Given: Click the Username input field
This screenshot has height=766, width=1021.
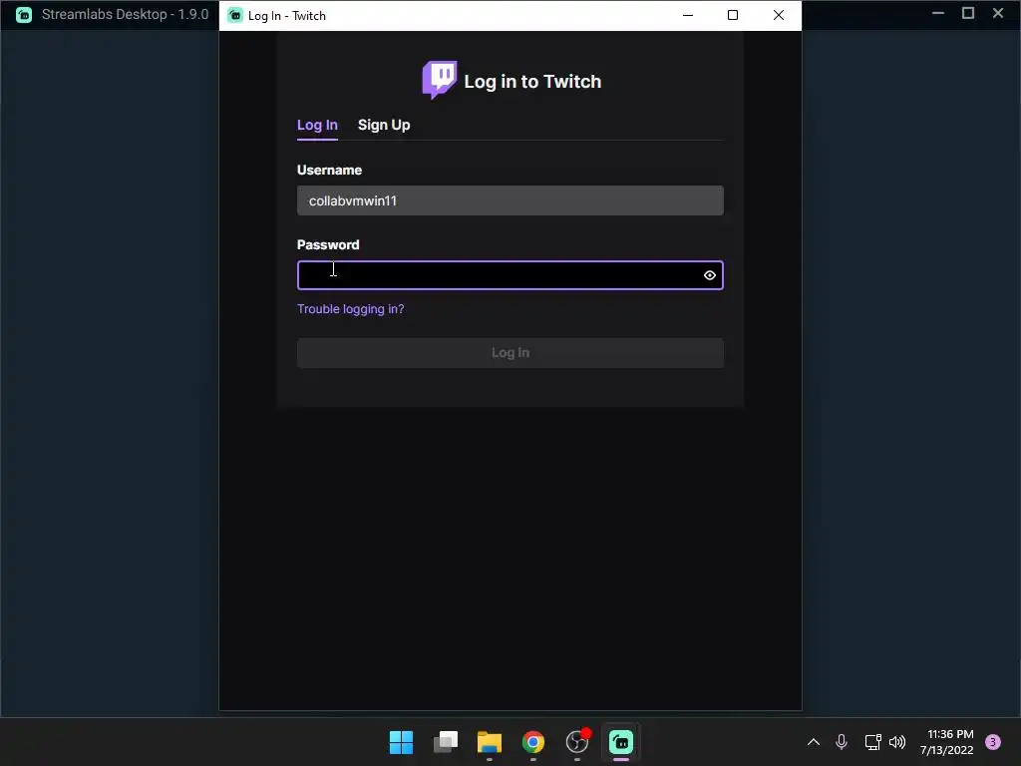Looking at the screenshot, I should pos(510,200).
